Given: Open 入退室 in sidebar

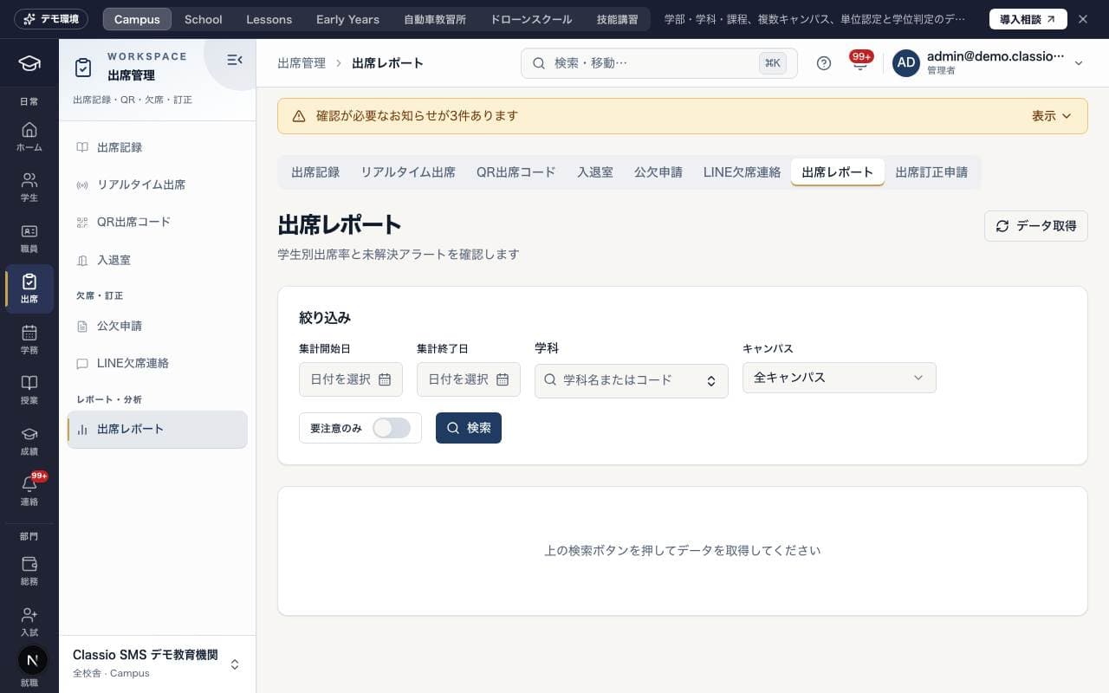Looking at the screenshot, I should coord(158,260).
